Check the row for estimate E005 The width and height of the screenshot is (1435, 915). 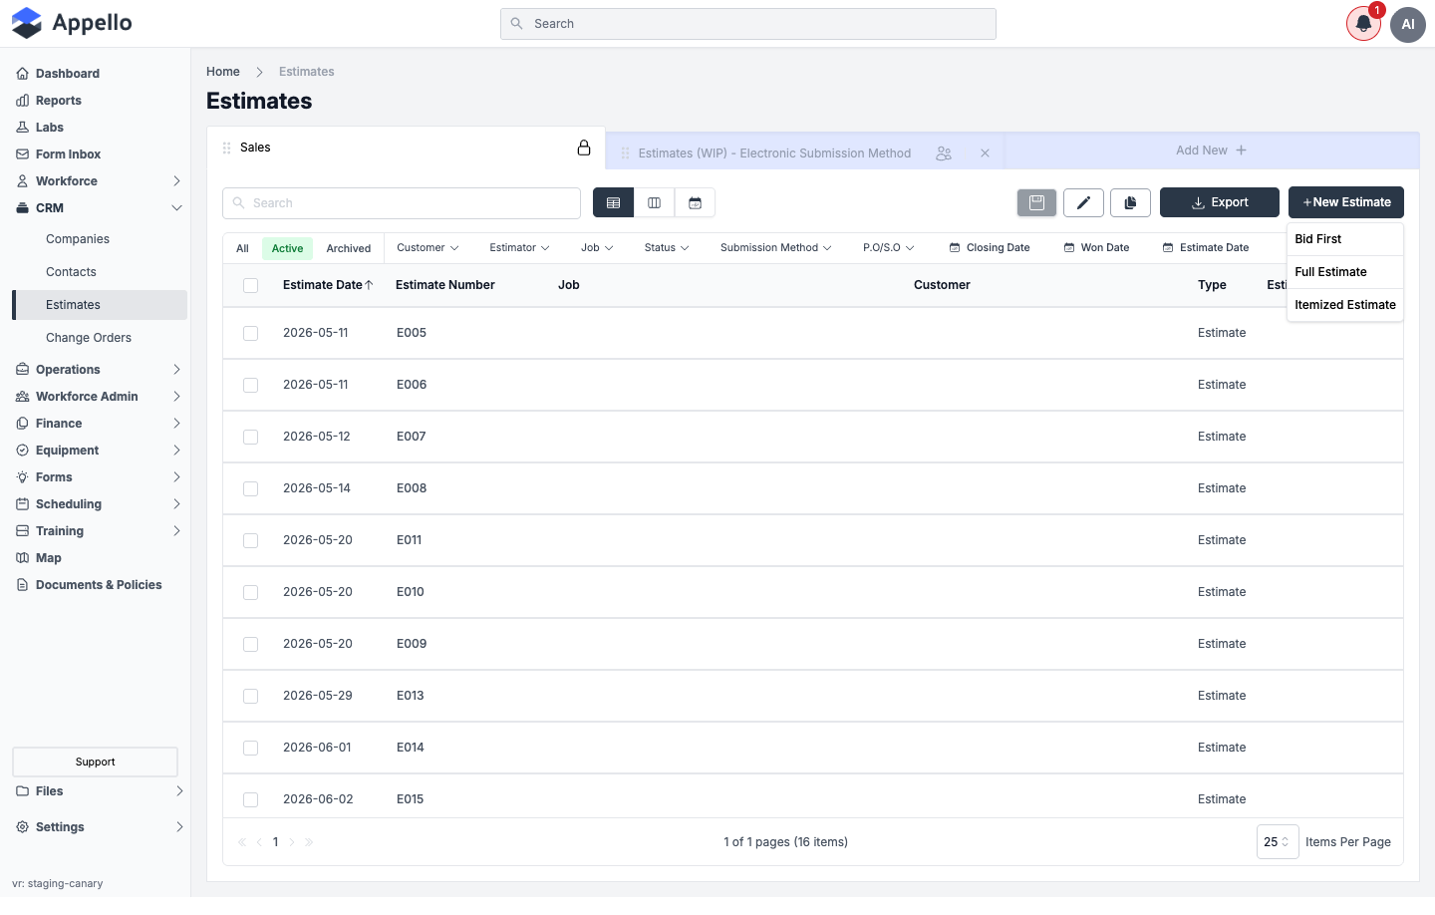(x=251, y=333)
